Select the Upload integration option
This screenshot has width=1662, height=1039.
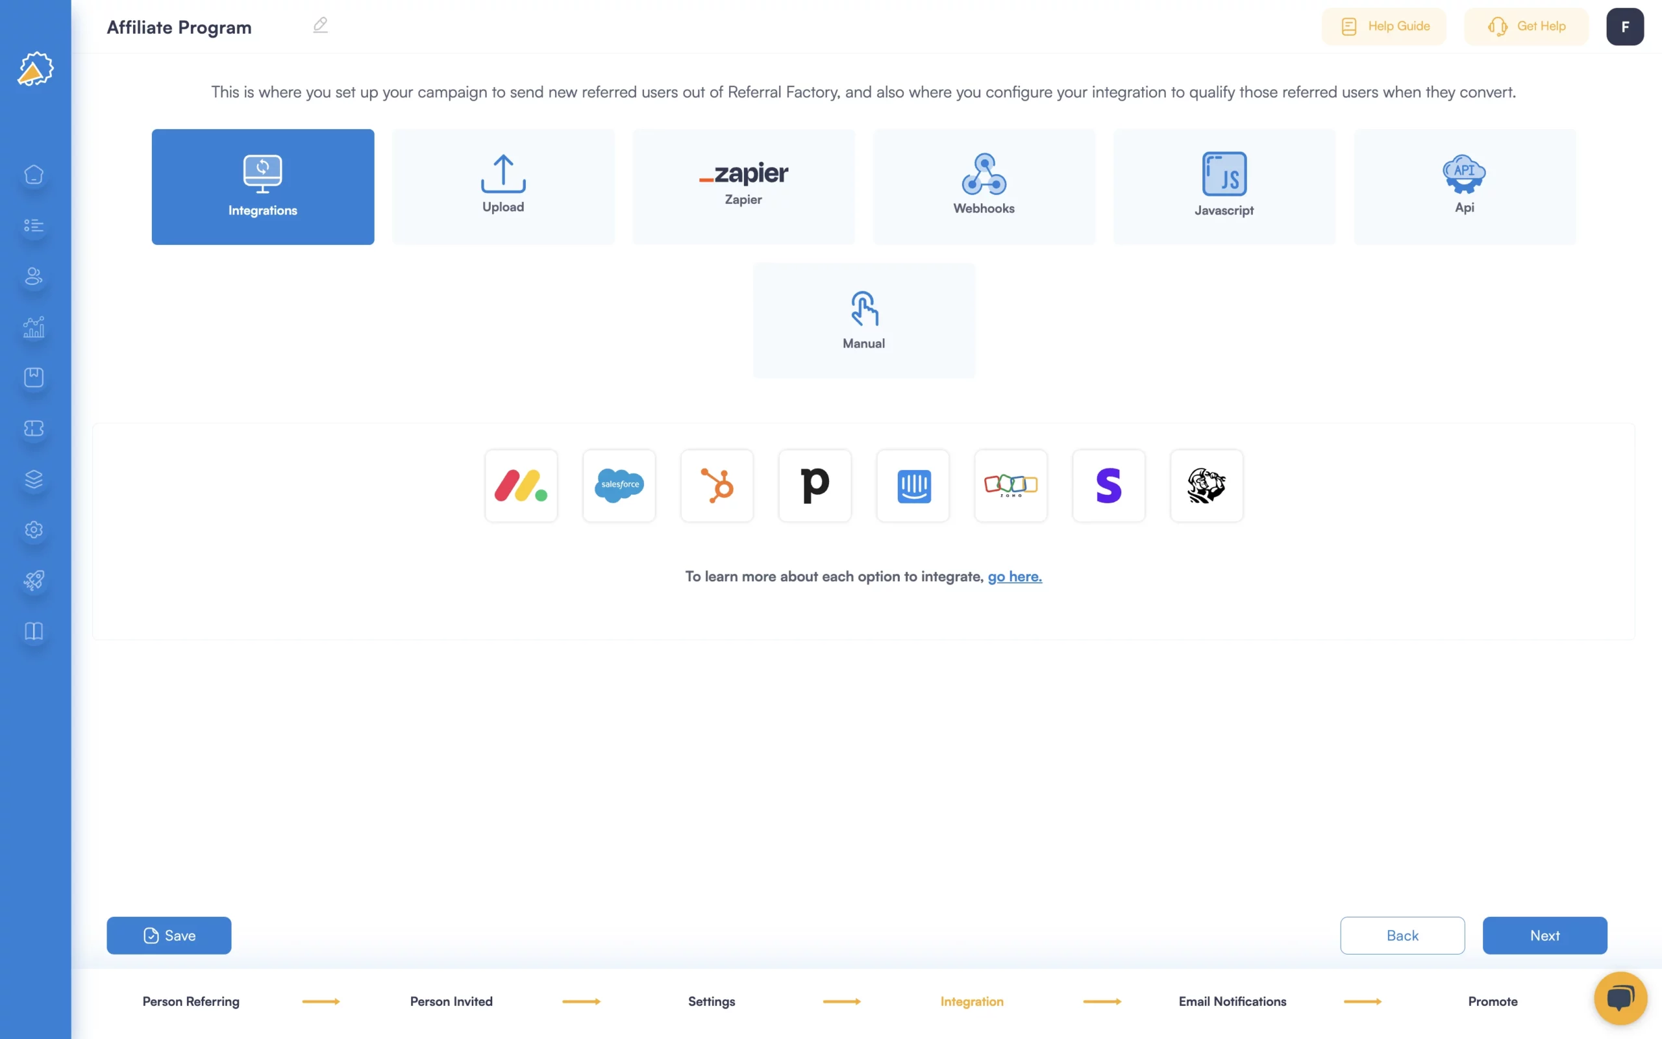tap(502, 186)
